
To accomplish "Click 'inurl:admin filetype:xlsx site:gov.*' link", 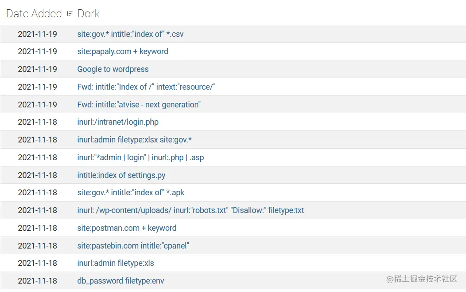I will 134,140.
